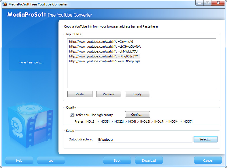Toggle Prefer YouTube high quality checkbox
This screenshot has width=227, height=168.
(72, 115)
